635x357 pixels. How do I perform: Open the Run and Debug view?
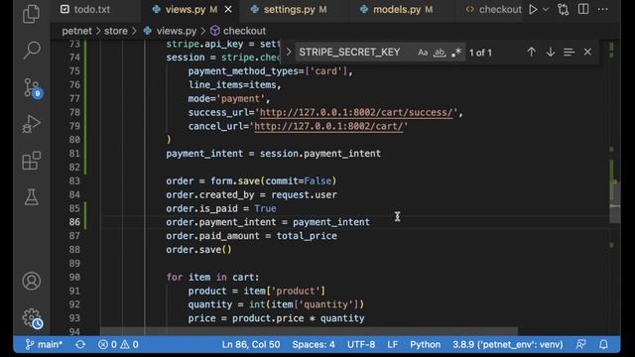pyautogui.click(x=31, y=124)
